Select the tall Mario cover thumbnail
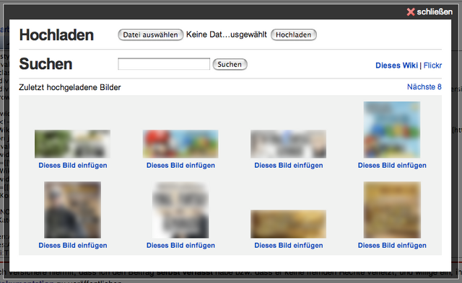Image resolution: width=462 pixels, height=283 pixels. pyautogui.click(x=392, y=130)
